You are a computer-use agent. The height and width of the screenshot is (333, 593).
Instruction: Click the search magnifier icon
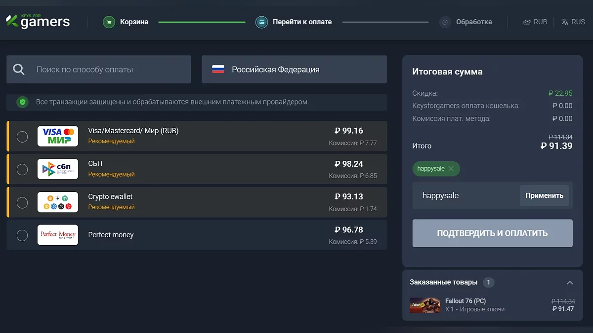pos(19,70)
